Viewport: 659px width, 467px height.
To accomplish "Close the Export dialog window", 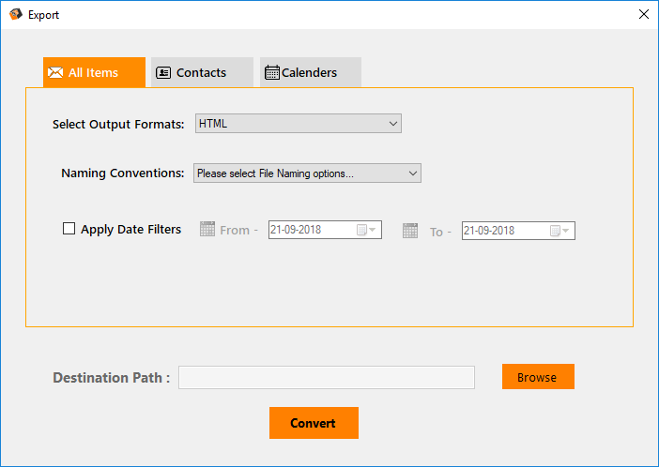I will 643,14.
